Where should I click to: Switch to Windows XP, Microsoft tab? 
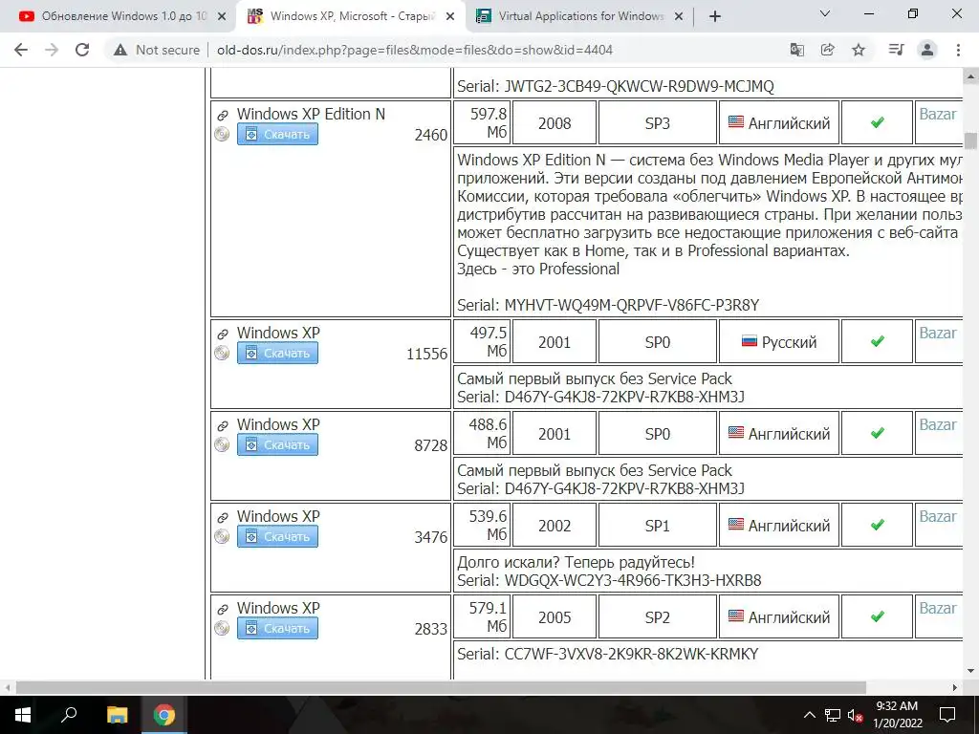[350, 17]
